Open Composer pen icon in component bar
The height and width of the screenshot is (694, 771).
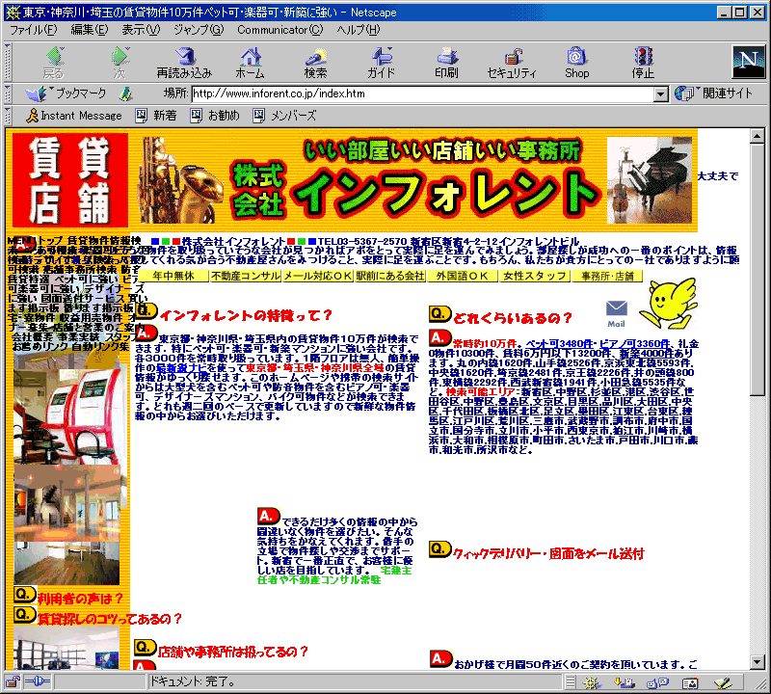[x=723, y=682]
